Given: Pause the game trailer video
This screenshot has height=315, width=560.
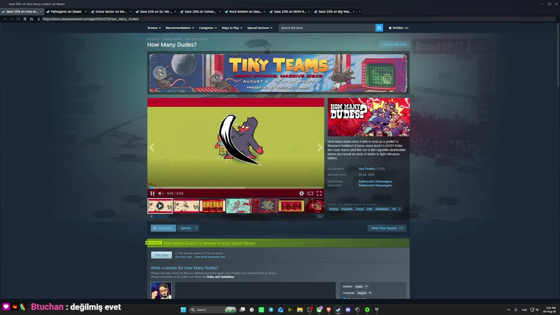Looking at the screenshot, I should coord(152,193).
